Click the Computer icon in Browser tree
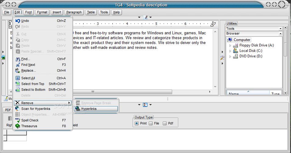This screenshot has height=153, width=291. click(x=230, y=40)
